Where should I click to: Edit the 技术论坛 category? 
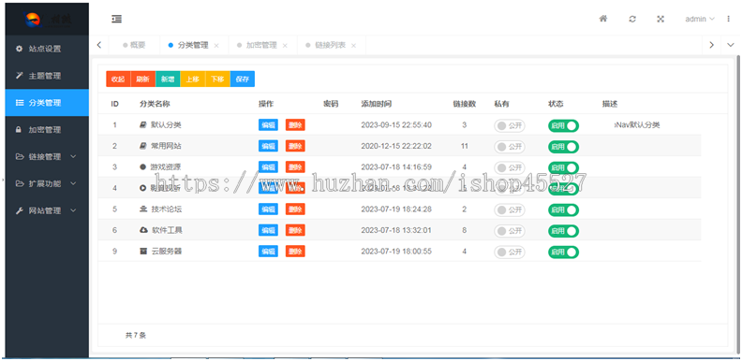[268, 209]
